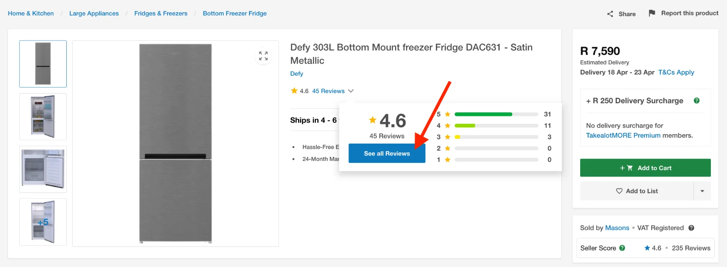Click the heart icon on Add to List
Image resolution: width=727 pixels, height=267 pixels.
click(x=619, y=191)
